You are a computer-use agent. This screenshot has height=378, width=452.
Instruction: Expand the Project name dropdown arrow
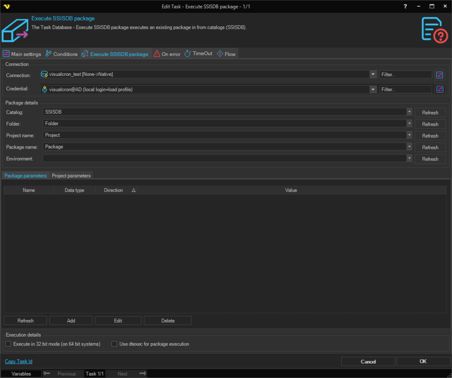409,135
